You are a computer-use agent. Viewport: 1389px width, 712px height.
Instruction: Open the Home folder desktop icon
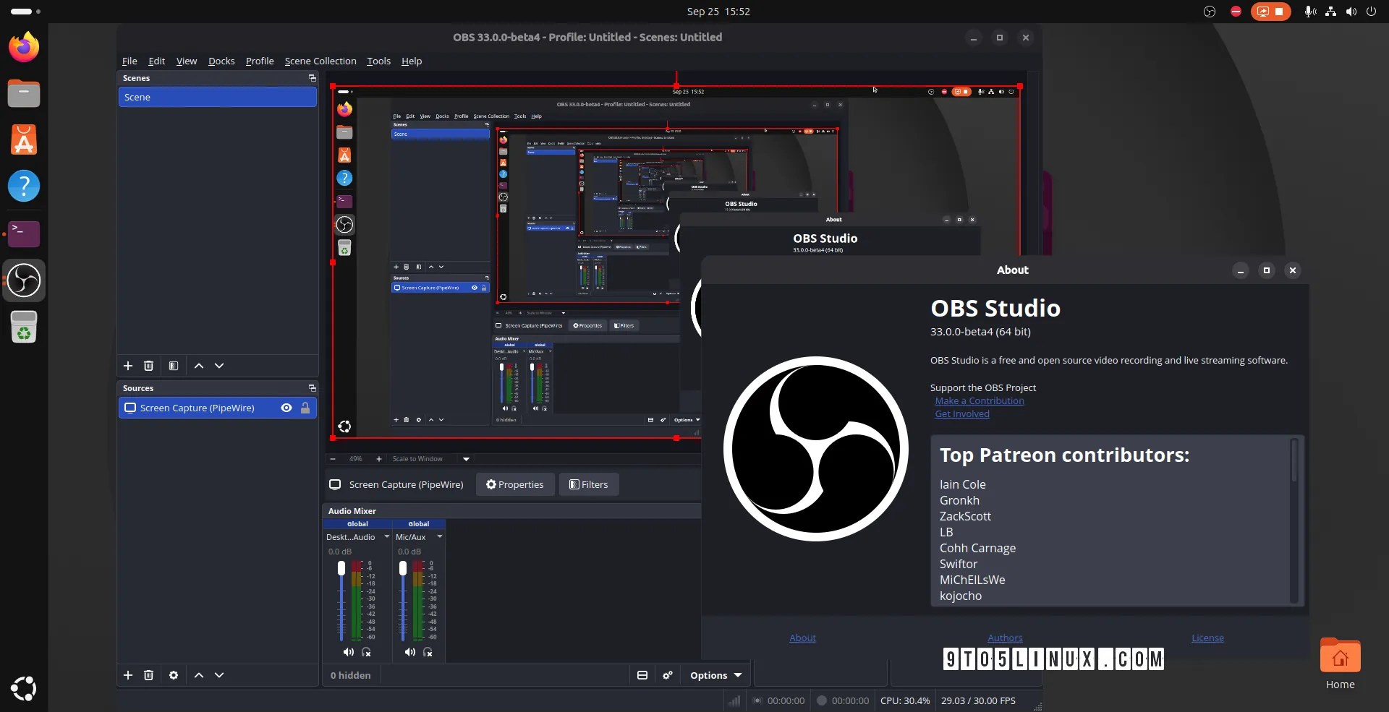(1340, 664)
